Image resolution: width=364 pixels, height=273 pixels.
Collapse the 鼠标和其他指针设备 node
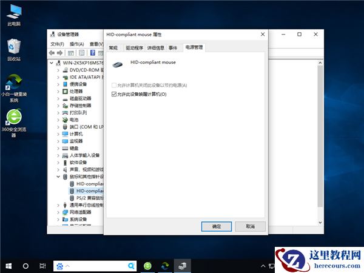click(58, 177)
